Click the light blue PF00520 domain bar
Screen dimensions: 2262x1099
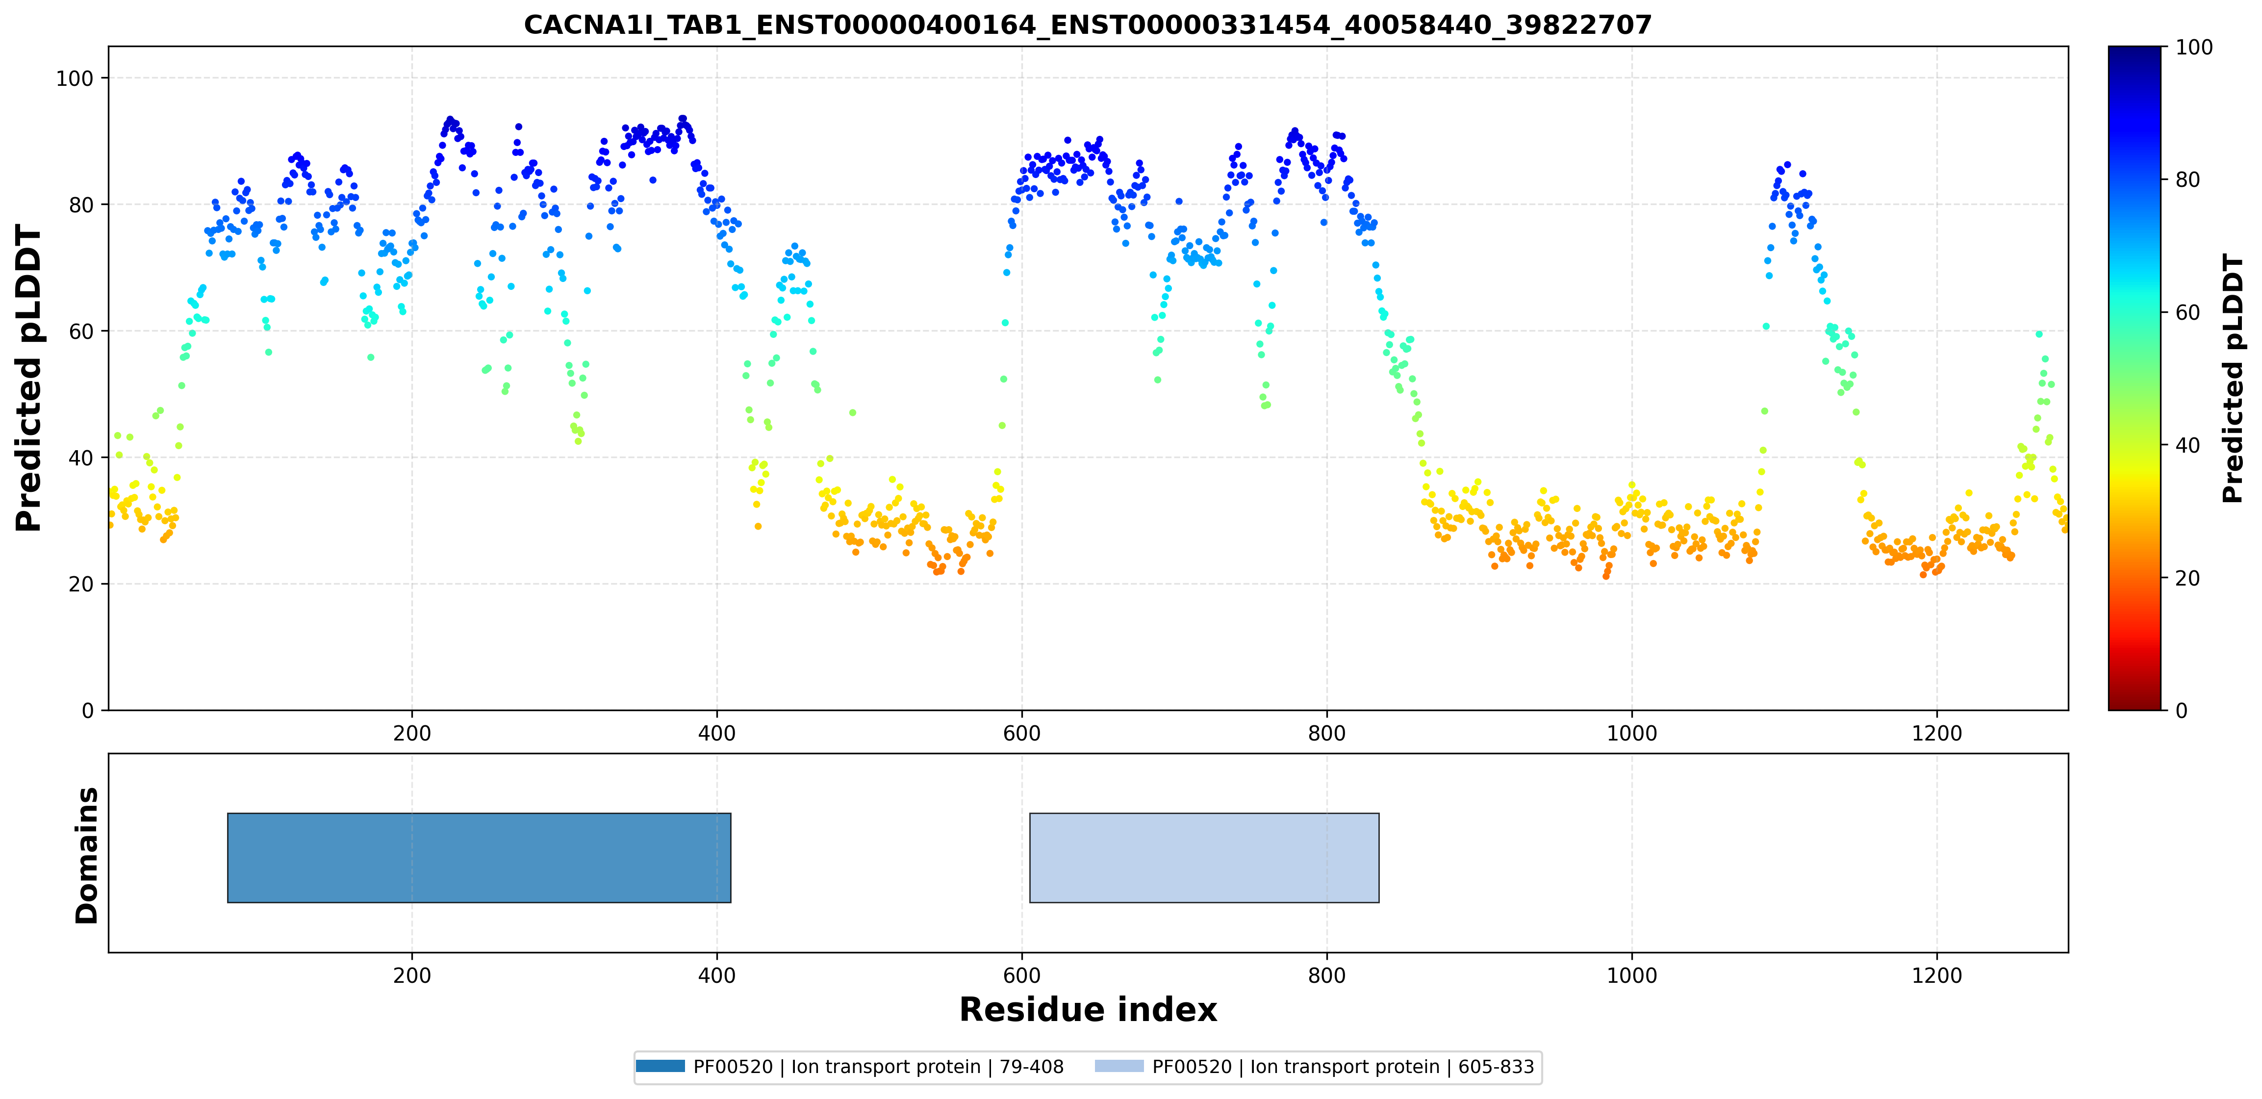(1204, 857)
